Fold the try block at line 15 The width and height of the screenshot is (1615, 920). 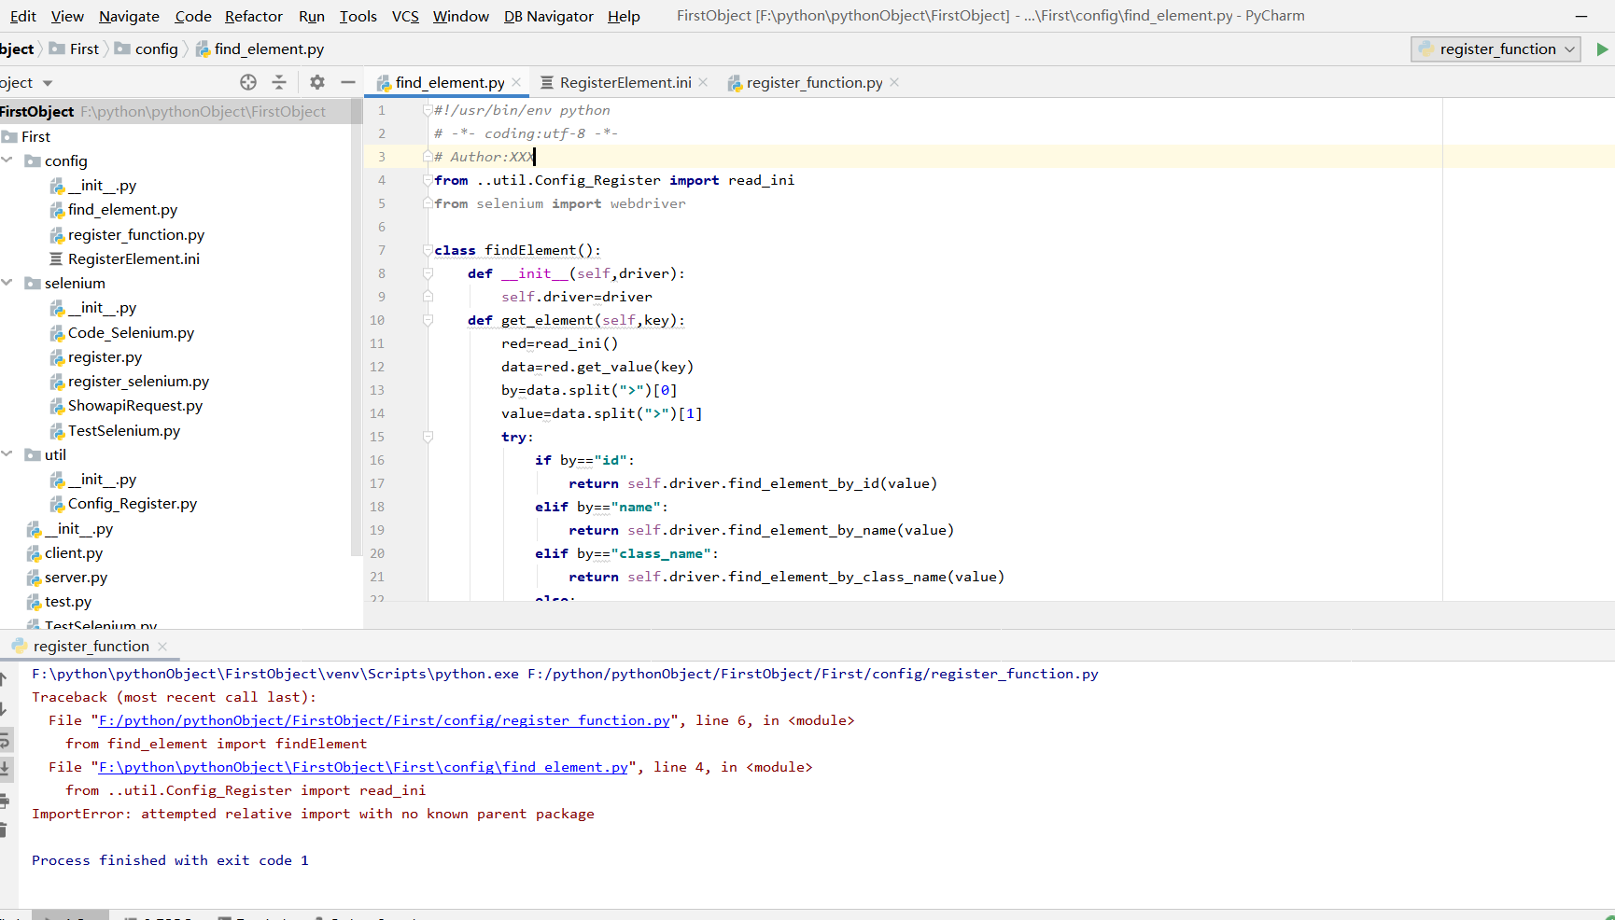tap(428, 437)
